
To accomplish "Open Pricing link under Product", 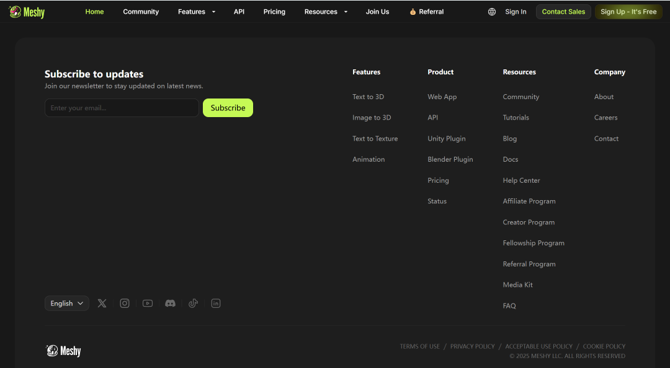I will (x=439, y=180).
